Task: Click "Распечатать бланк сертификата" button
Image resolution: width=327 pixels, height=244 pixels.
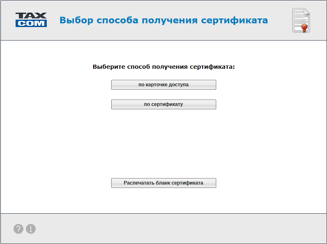Action: coord(163,183)
